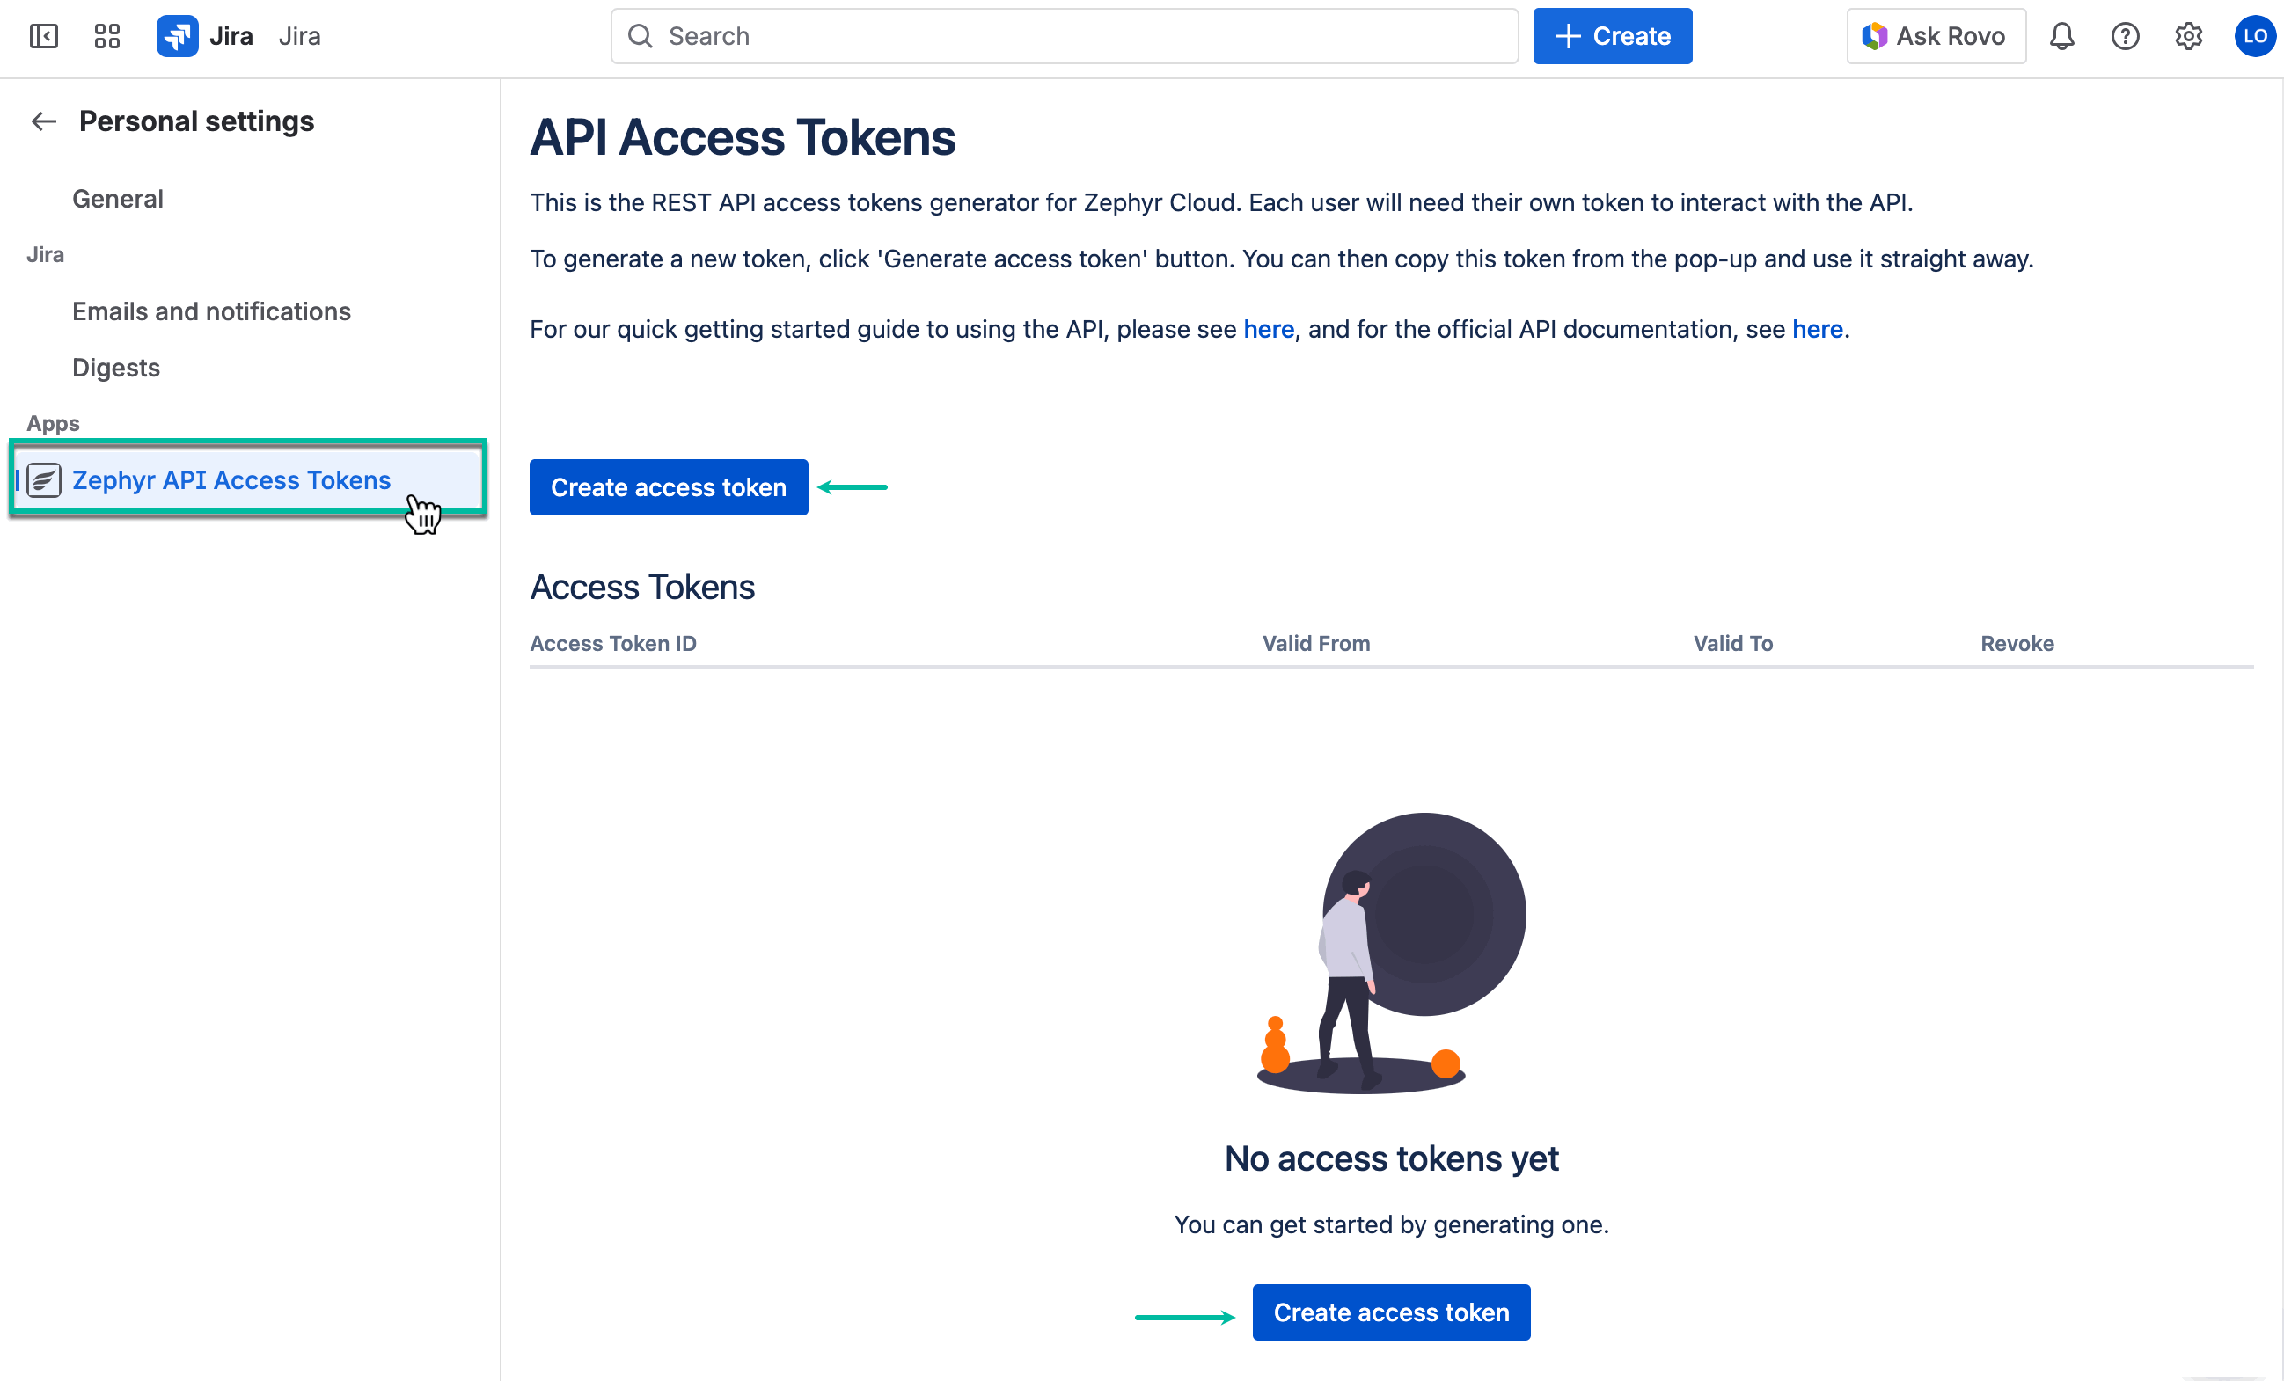Open the settings gear icon

[x=2187, y=36]
